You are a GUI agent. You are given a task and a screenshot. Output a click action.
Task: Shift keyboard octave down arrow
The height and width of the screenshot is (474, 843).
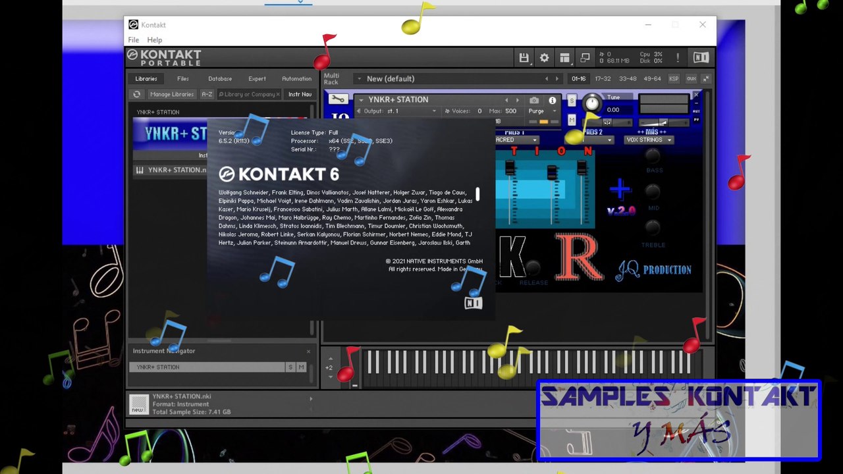click(329, 376)
